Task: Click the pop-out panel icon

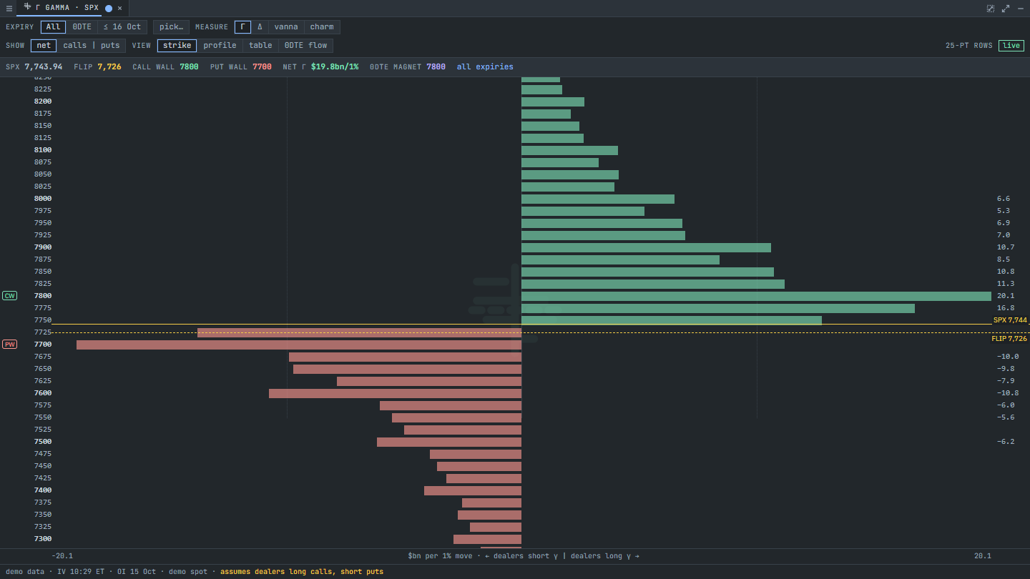Action: tap(991, 9)
